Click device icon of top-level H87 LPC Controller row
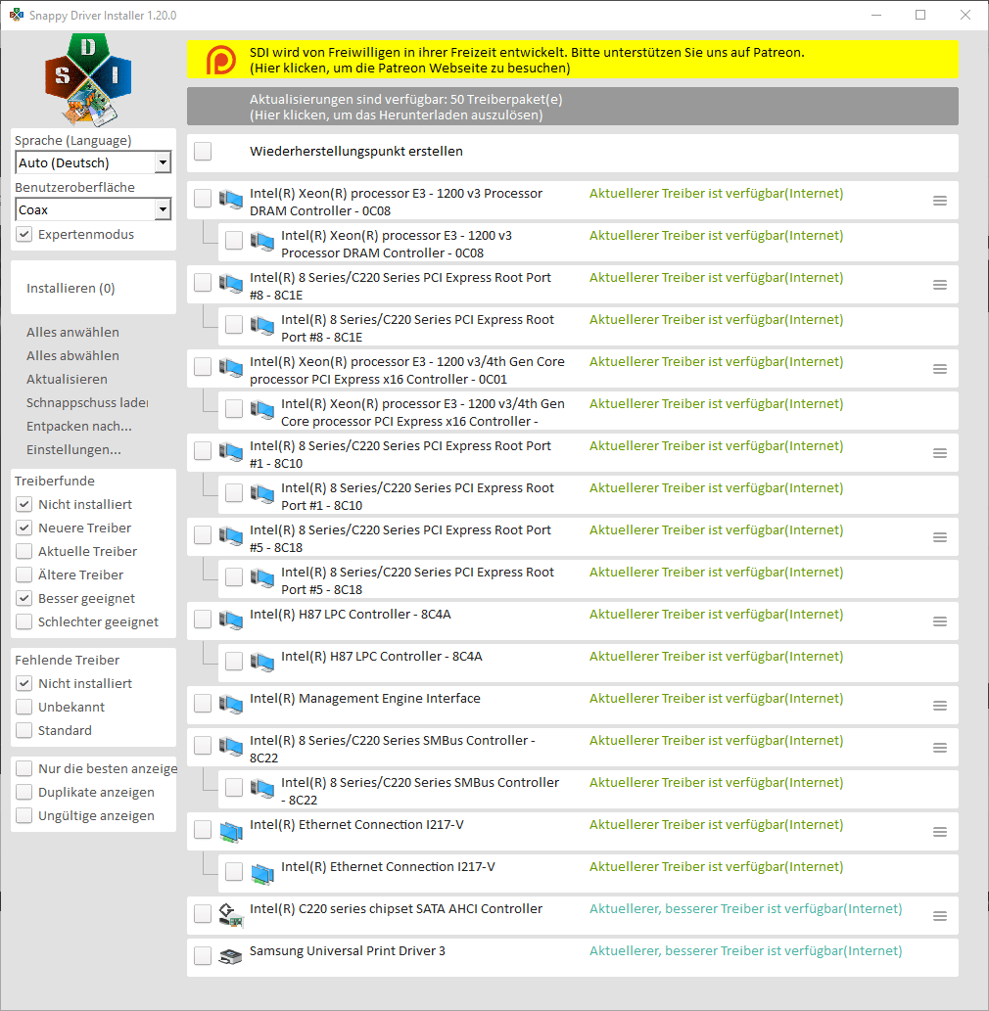The width and height of the screenshot is (989, 1011). (231, 620)
